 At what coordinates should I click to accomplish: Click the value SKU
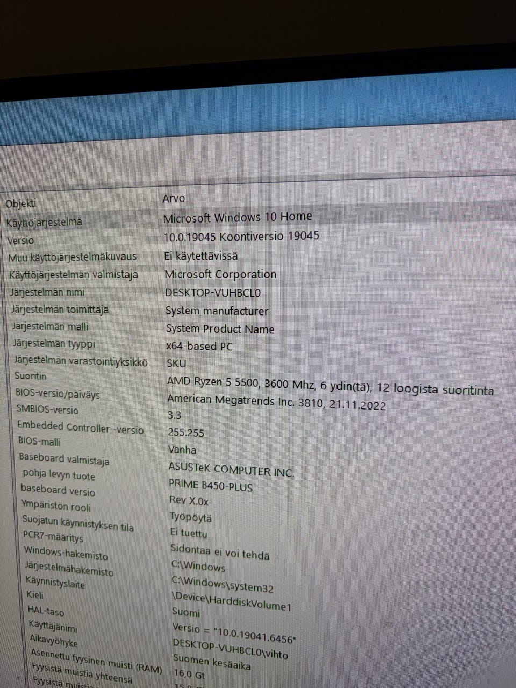(176, 363)
